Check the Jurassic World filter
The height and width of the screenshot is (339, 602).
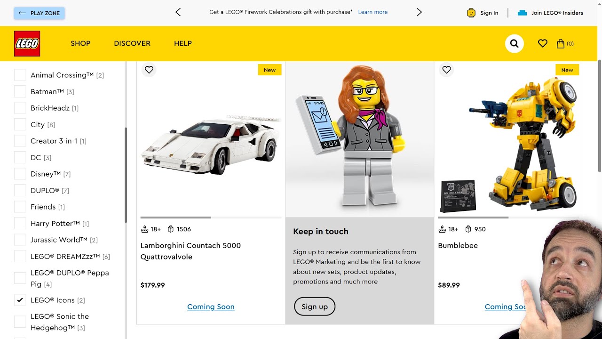coord(20,240)
